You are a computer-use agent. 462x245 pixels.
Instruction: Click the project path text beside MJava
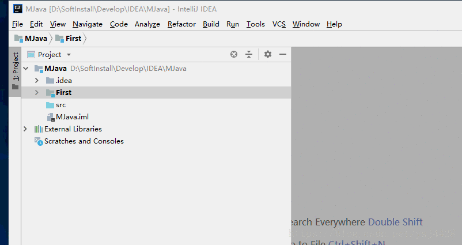128,69
